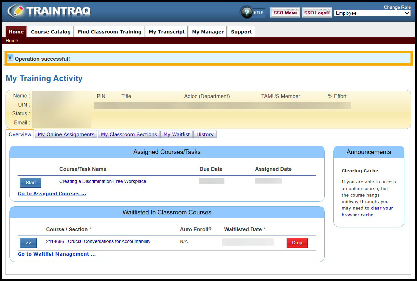Screen dimensions: 417x281
Task: Click the SSO Menu button
Action: coord(285,13)
